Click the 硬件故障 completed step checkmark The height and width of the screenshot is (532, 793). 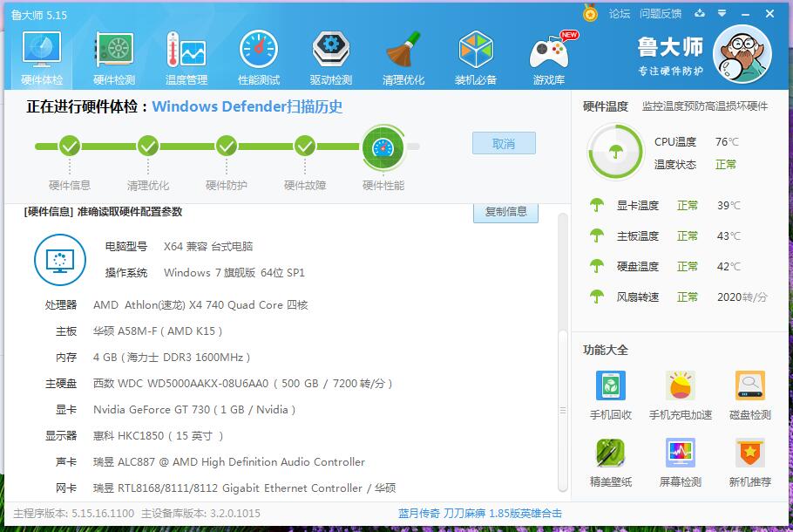tap(305, 147)
